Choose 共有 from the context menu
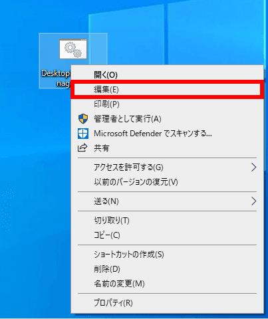 [x=167, y=148]
